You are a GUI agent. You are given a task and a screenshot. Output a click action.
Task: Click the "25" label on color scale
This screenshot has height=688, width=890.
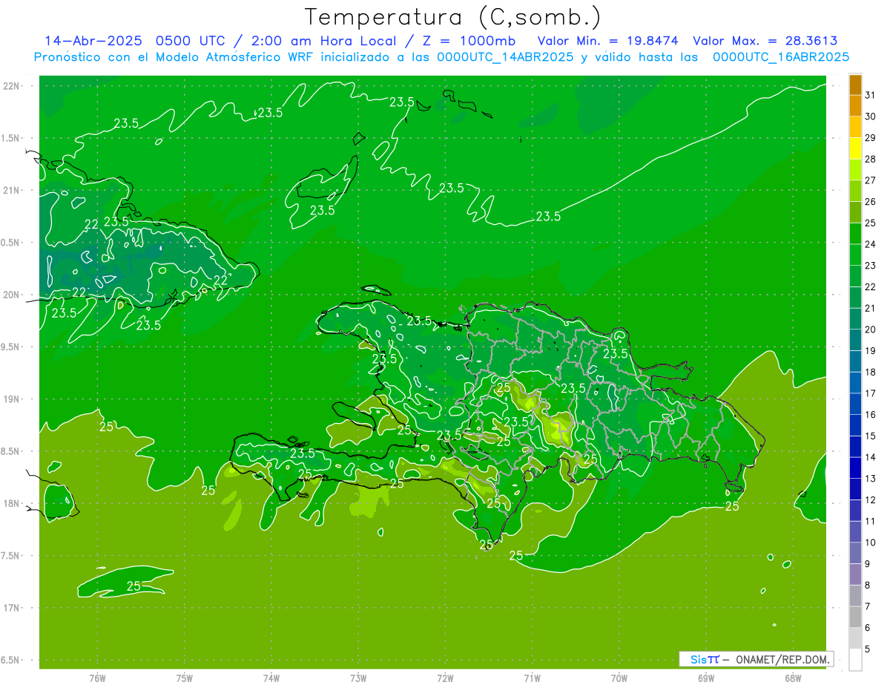pos(871,223)
